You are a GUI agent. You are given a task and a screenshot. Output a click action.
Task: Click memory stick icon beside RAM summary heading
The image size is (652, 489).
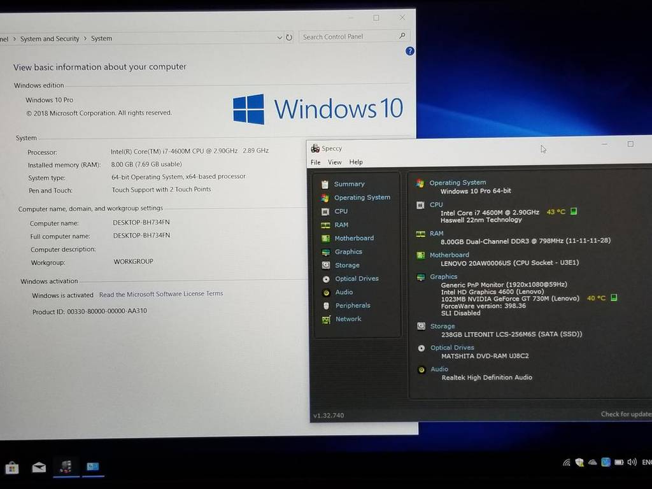pos(420,234)
